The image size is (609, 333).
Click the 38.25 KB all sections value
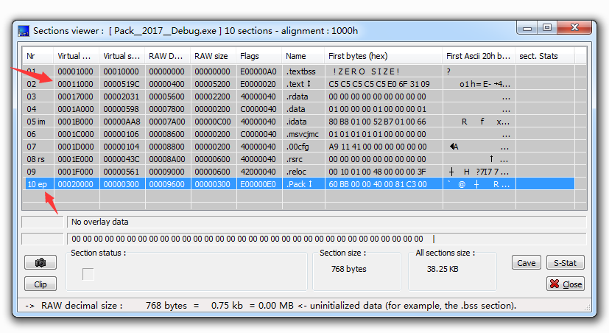click(443, 269)
